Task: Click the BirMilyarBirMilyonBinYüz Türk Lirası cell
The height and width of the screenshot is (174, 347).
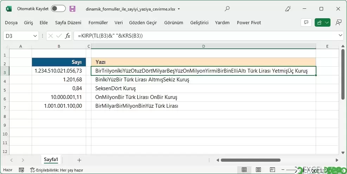Action: point(203,106)
